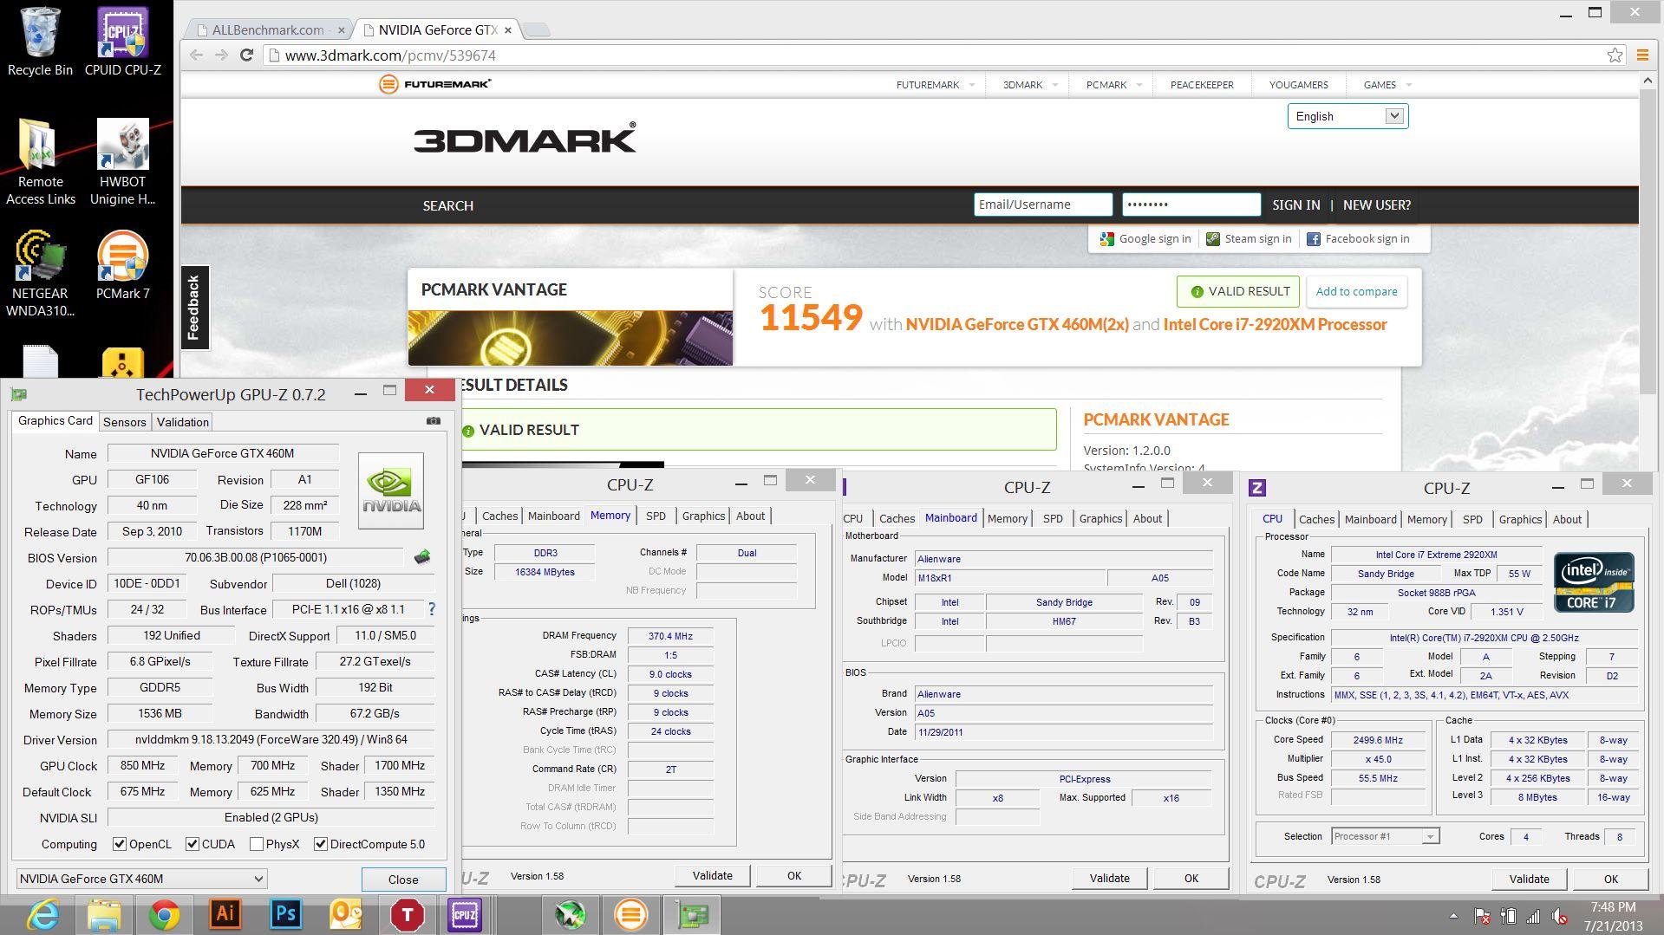1664x935 pixels.
Task: Toggle the DirectCompute 5.0 checkbox
Action: (321, 844)
